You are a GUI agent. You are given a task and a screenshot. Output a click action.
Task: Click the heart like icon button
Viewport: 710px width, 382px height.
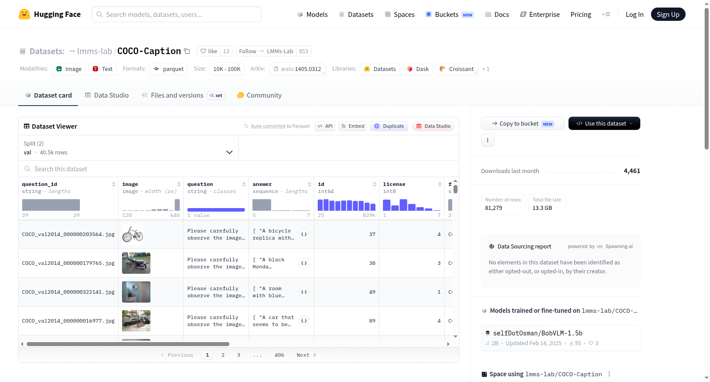pos(209,51)
